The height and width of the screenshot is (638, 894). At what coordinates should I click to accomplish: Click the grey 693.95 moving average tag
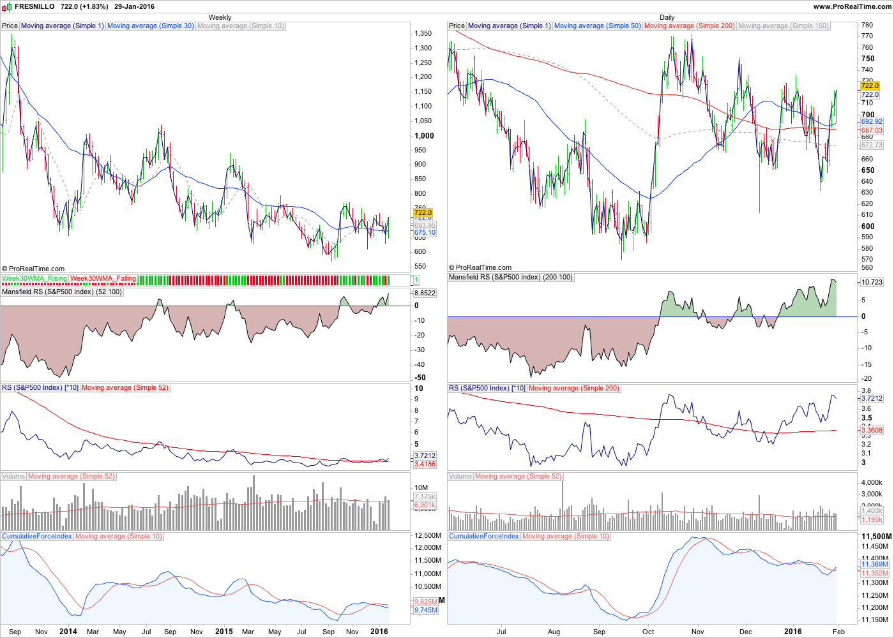coord(425,225)
